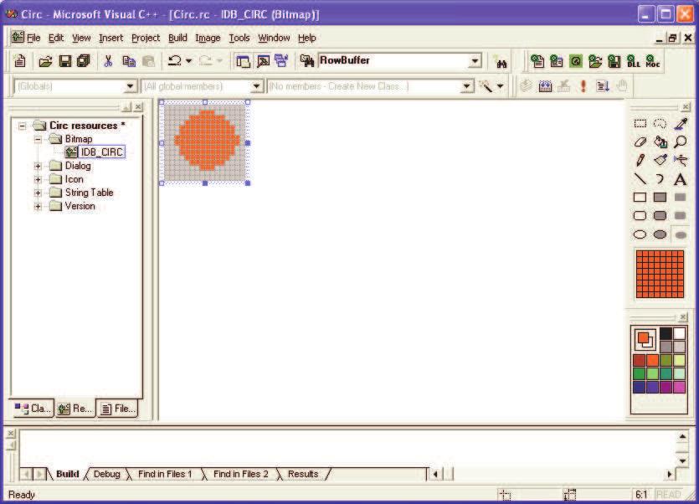Image resolution: width=699 pixels, height=504 pixels.
Task: Click the Go debug icon
Action: click(x=603, y=85)
